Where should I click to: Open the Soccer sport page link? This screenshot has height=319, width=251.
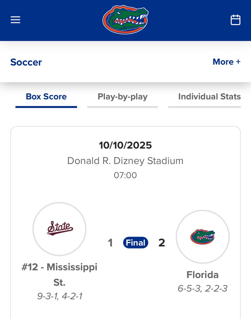[26, 62]
